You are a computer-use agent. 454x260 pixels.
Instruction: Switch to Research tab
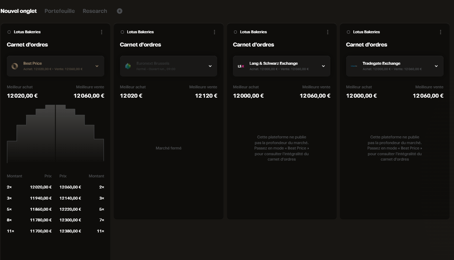point(95,11)
